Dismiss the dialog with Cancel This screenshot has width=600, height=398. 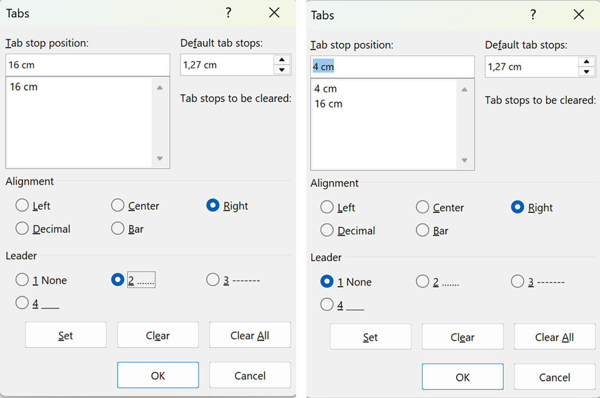point(250,375)
